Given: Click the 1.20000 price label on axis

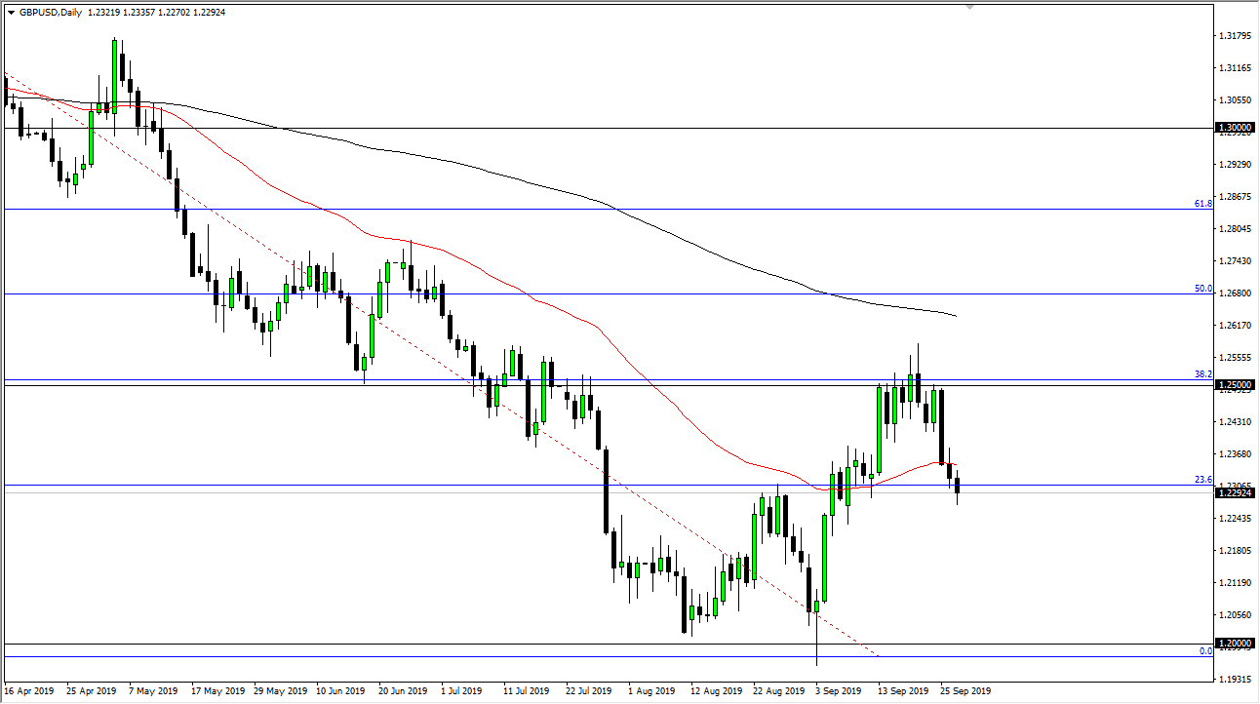Looking at the screenshot, I should coord(1234,642).
